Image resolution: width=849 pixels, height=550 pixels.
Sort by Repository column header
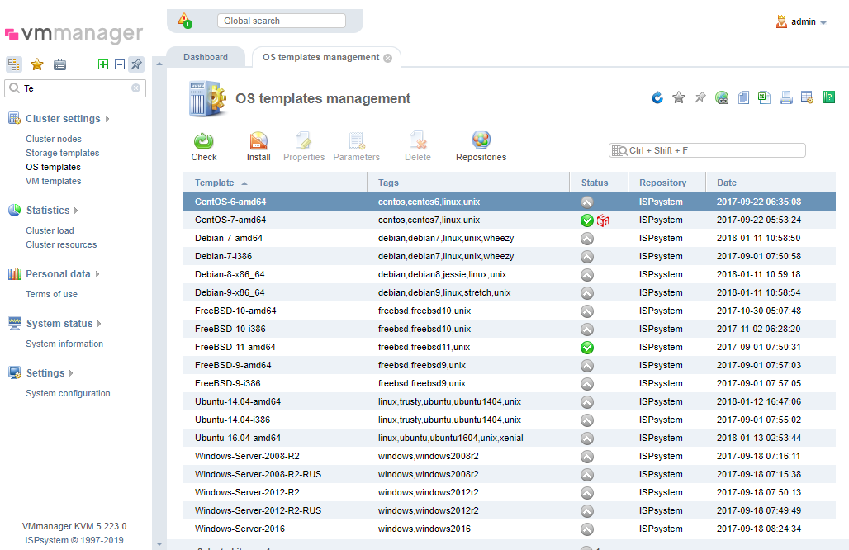point(667,183)
